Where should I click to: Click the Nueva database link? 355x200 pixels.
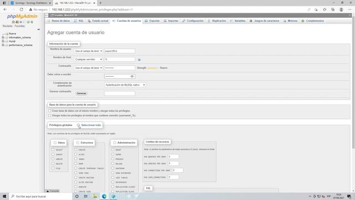[12, 33]
